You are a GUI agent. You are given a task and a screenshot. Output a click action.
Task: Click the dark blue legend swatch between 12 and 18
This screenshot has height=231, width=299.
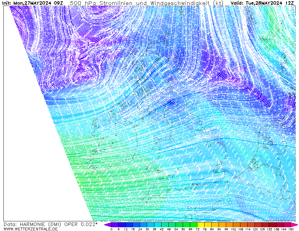click(129, 225)
